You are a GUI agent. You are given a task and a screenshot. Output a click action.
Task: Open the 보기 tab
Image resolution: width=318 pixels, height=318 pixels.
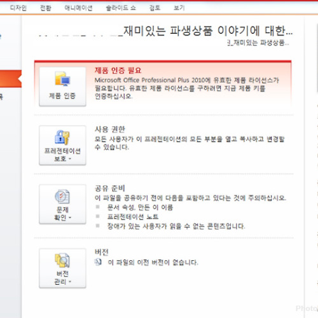coord(179,8)
